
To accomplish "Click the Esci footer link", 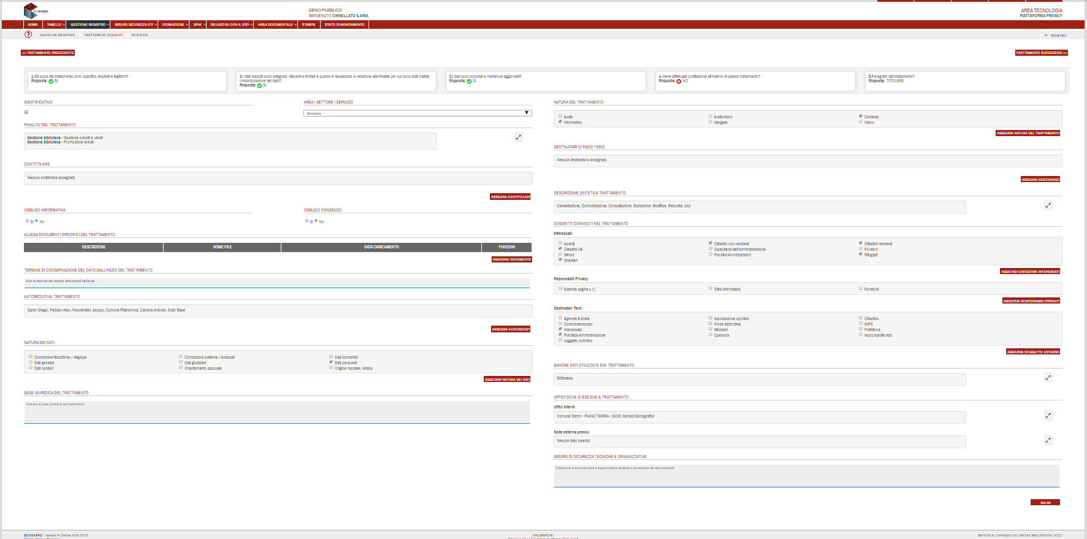I will tap(1059, 535).
